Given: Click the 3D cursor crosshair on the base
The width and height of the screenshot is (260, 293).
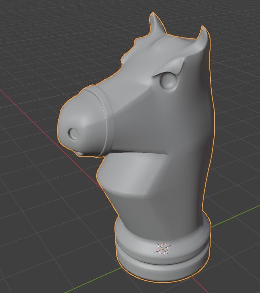Looking at the screenshot, I should click(163, 249).
